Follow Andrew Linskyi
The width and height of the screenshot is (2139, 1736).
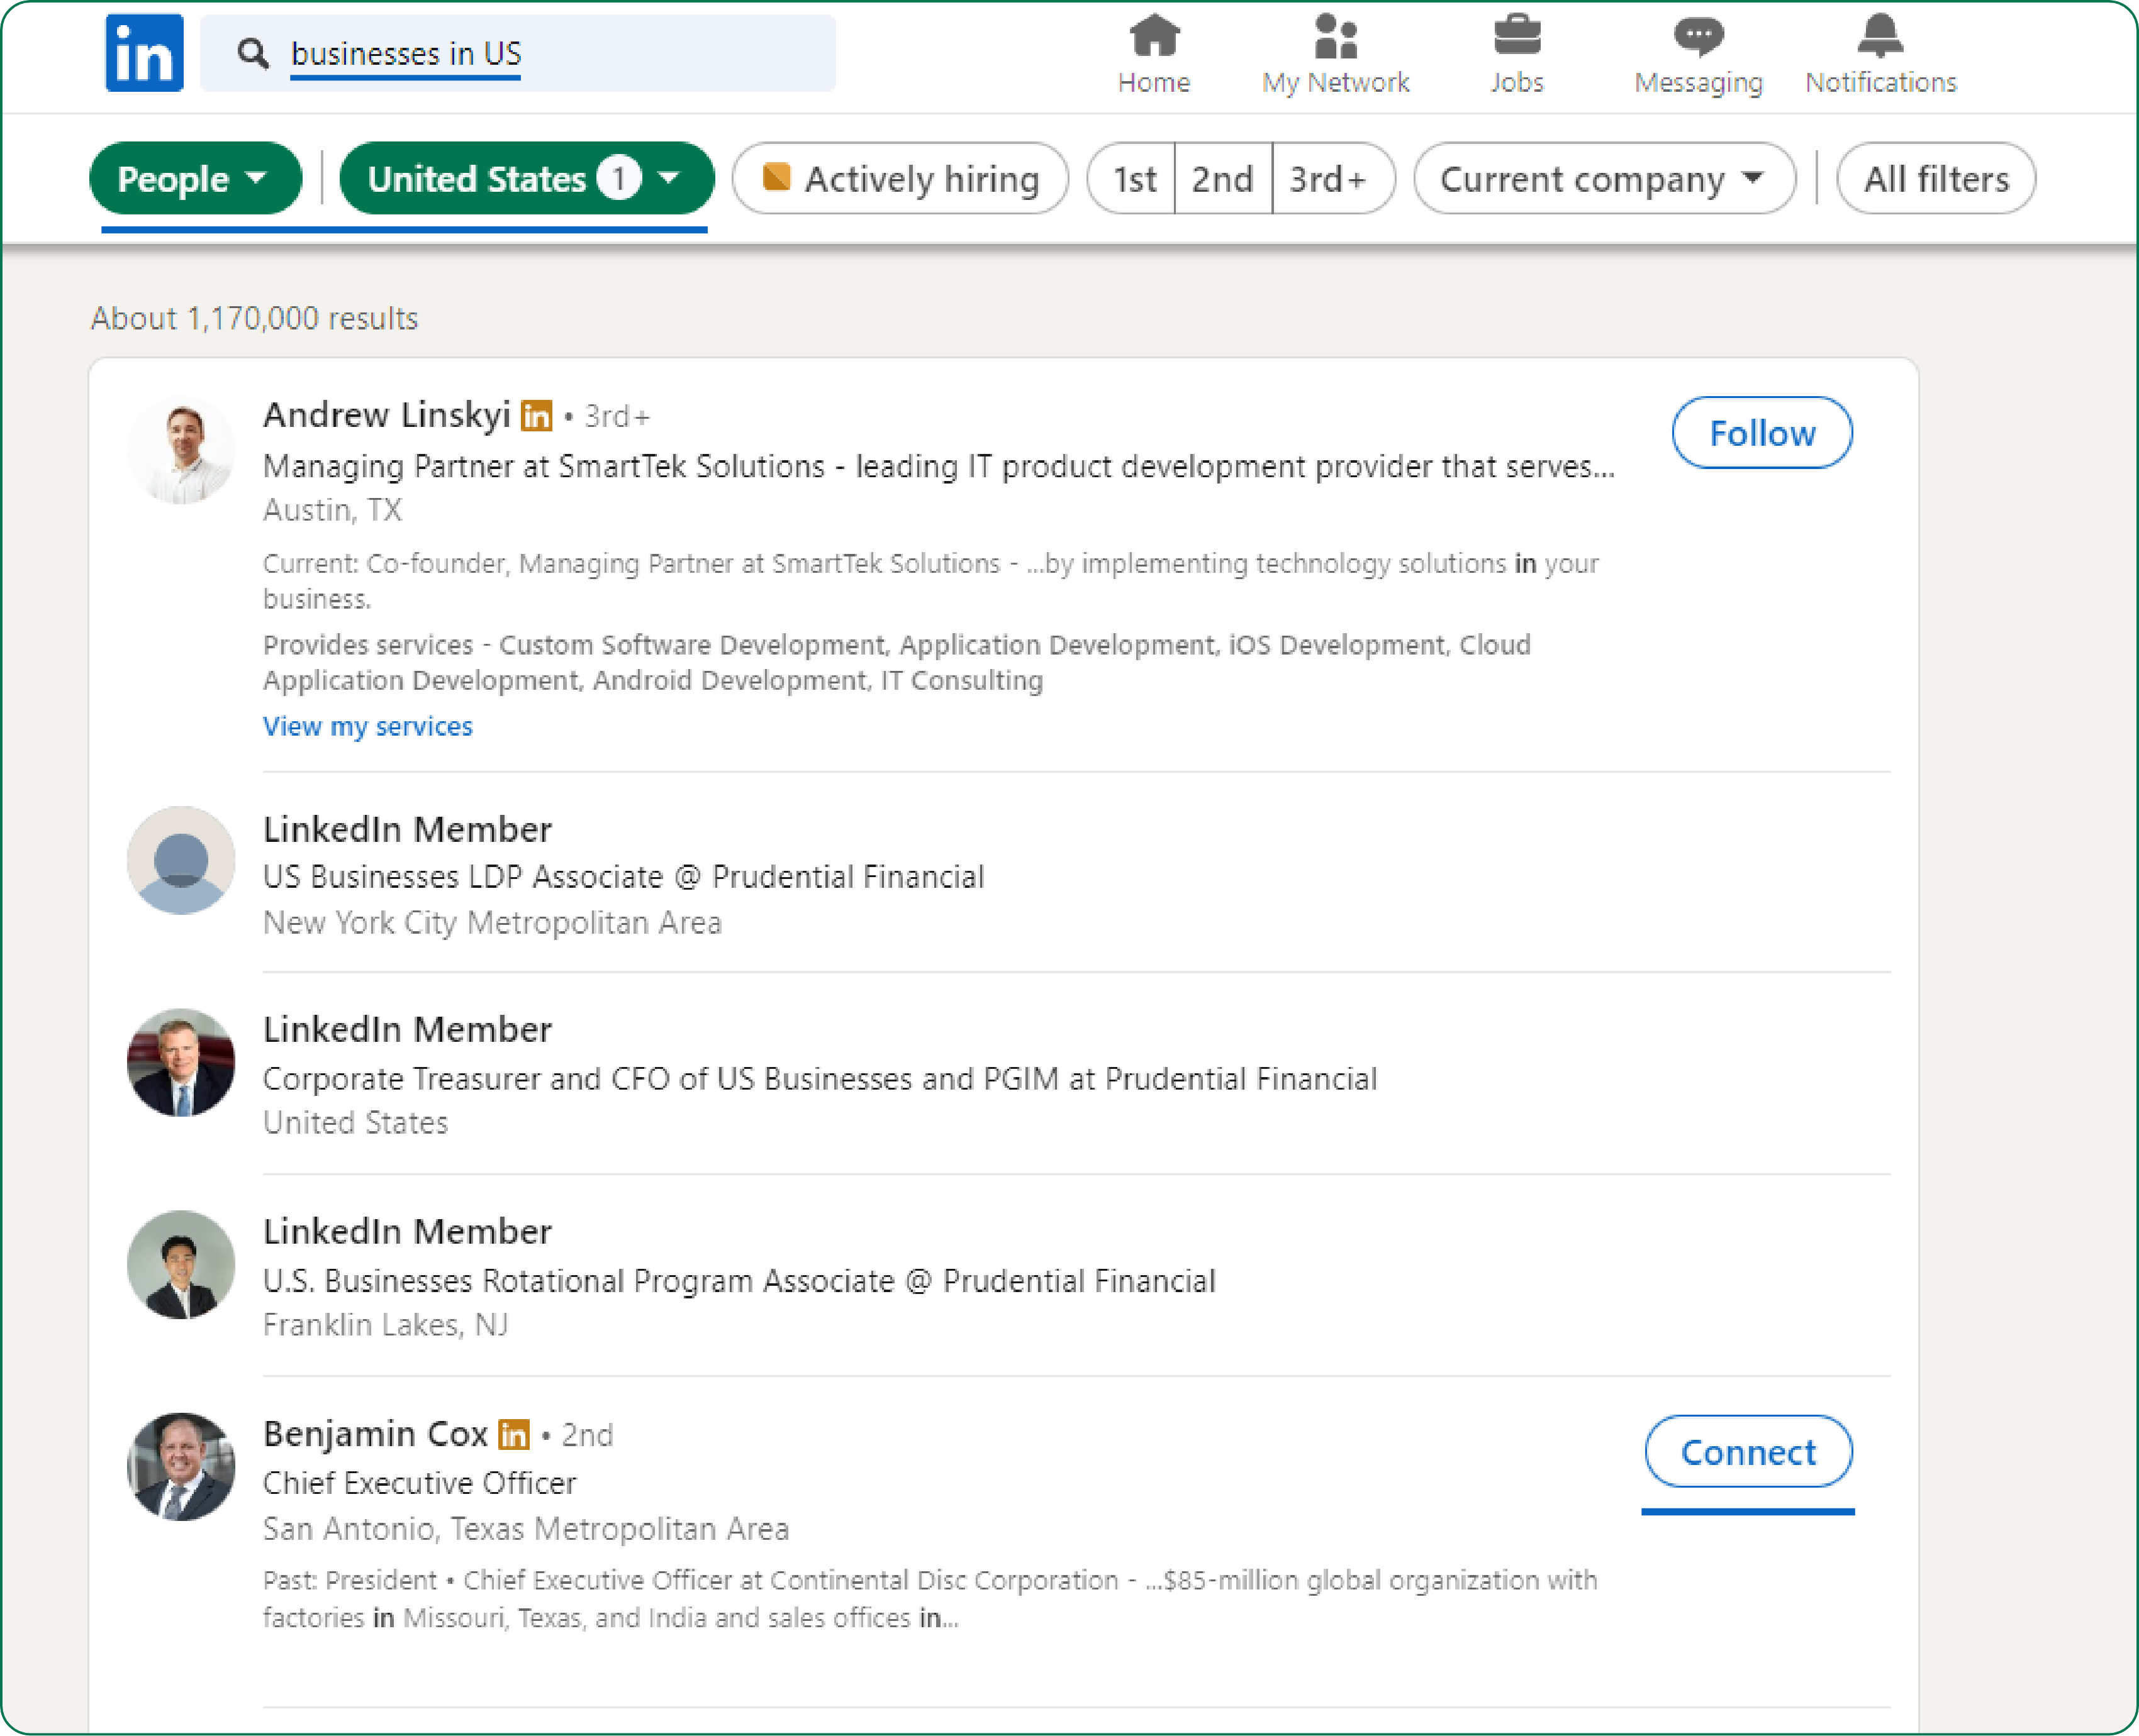pos(1762,433)
